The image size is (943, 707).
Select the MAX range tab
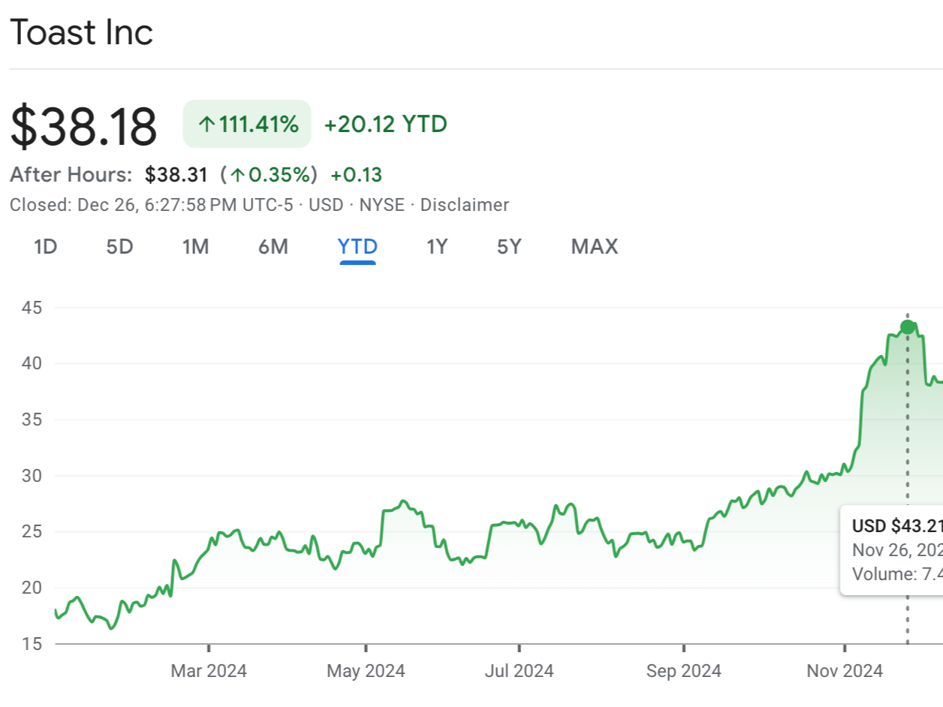[595, 246]
